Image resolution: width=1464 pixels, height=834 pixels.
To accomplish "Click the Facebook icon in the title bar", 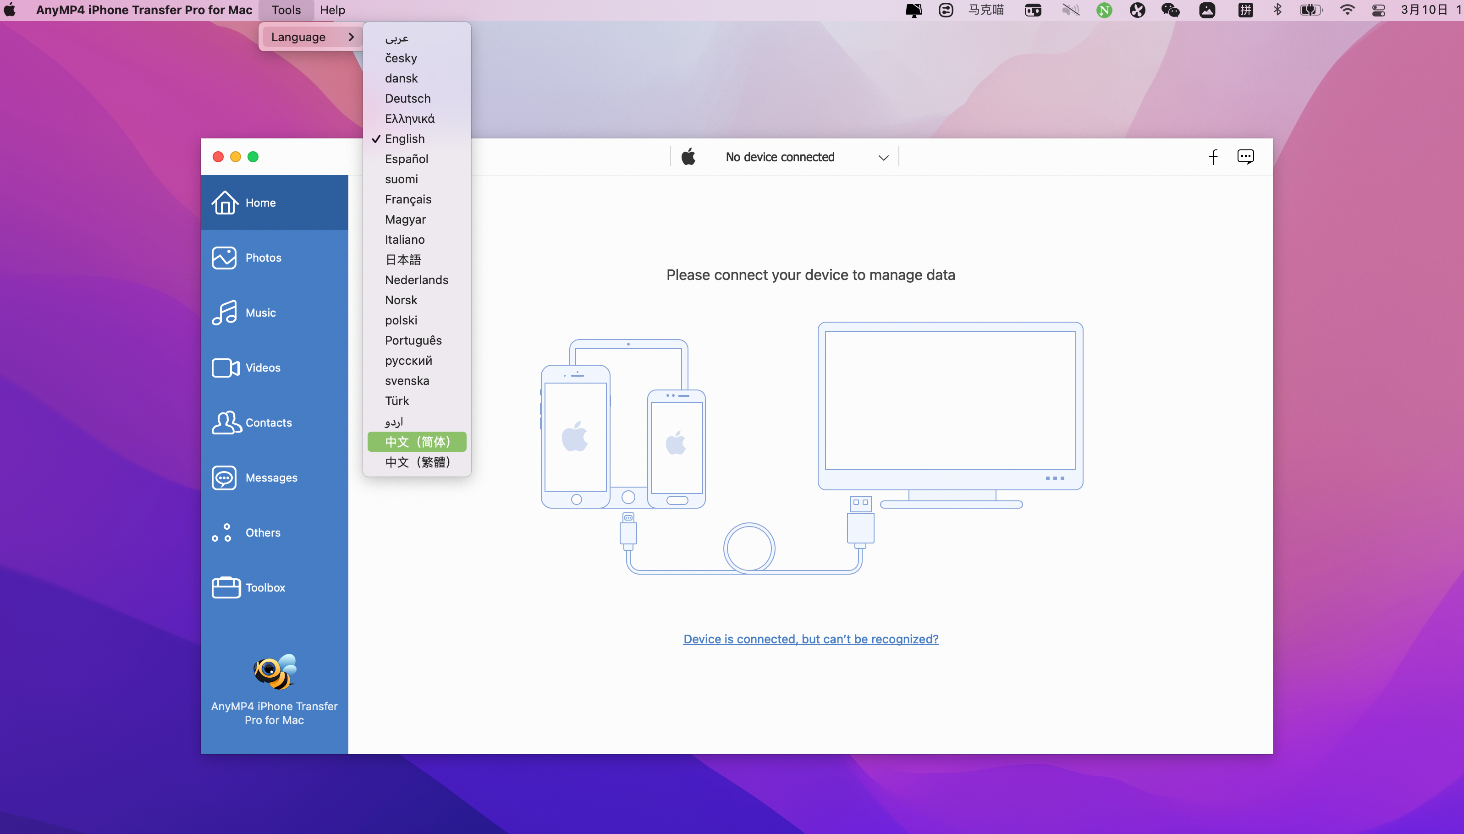I will (x=1213, y=157).
